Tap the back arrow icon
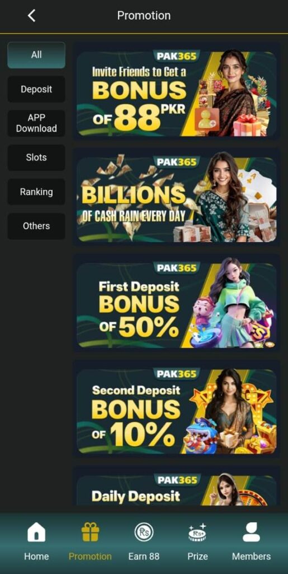The image size is (288, 574). pyautogui.click(x=32, y=16)
